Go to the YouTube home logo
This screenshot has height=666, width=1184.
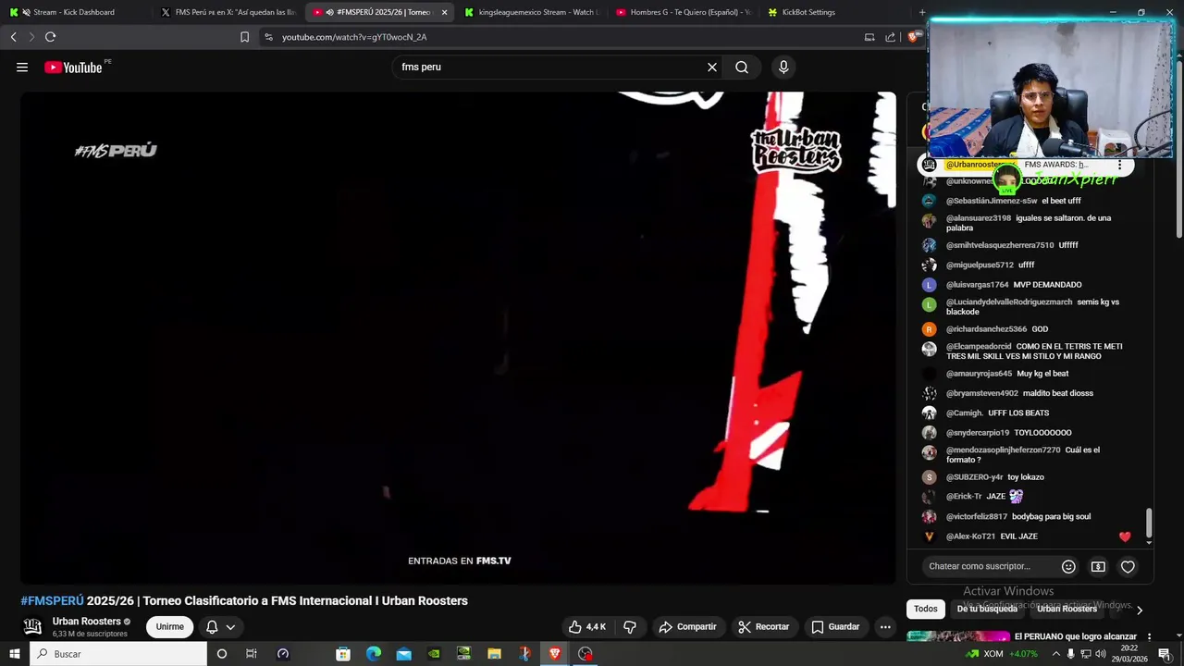tap(73, 67)
